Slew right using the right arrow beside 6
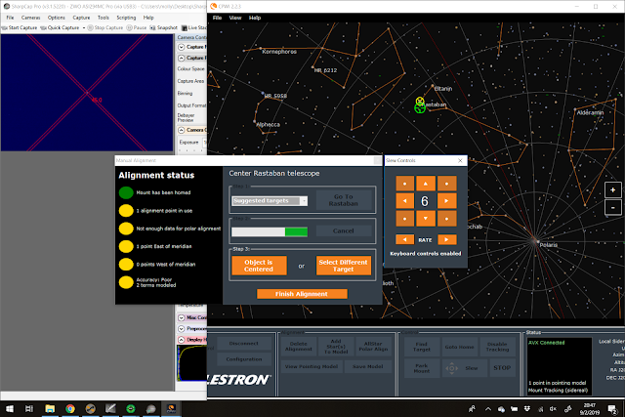This screenshot has height=417, width=625. [x=447, y=201]
